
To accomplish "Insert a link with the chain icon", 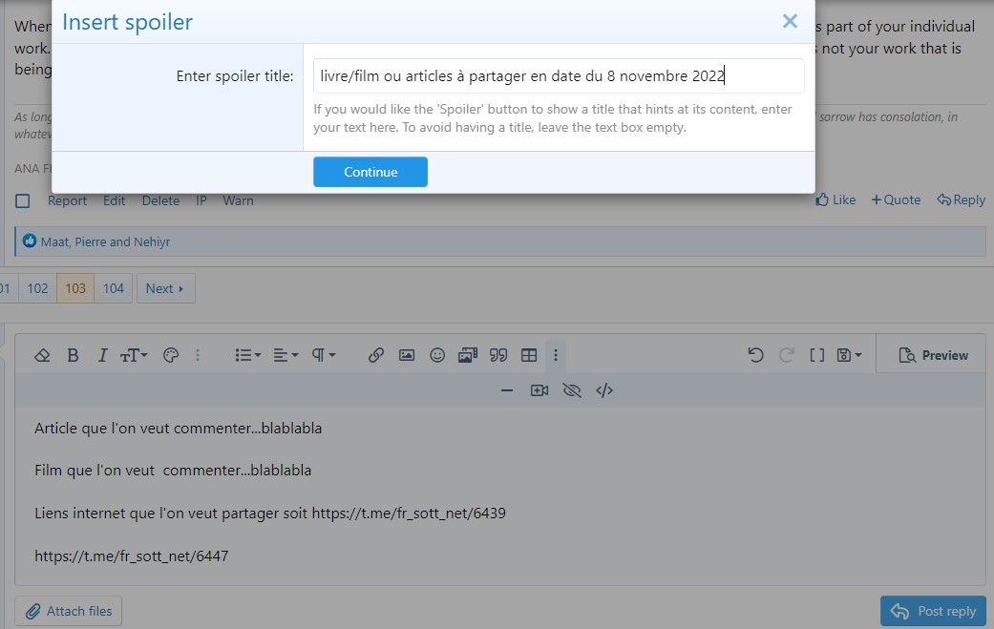I will pos(376,355).
